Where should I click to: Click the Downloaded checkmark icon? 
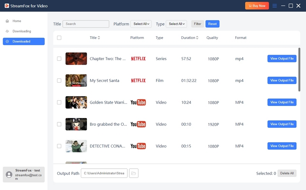coord(7,41)
